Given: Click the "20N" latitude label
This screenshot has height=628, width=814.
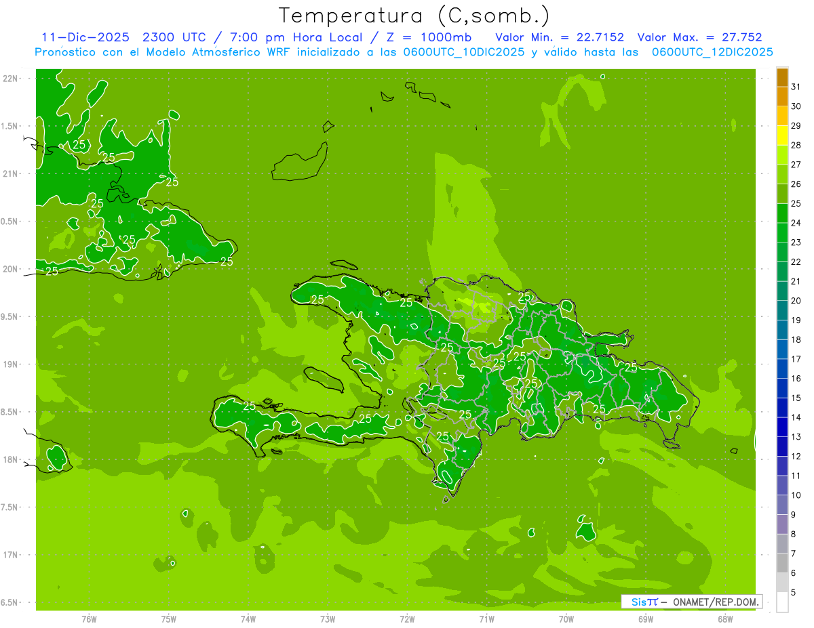Looking at the screenshot, I should pyautogui.click(x=11, y=269).
